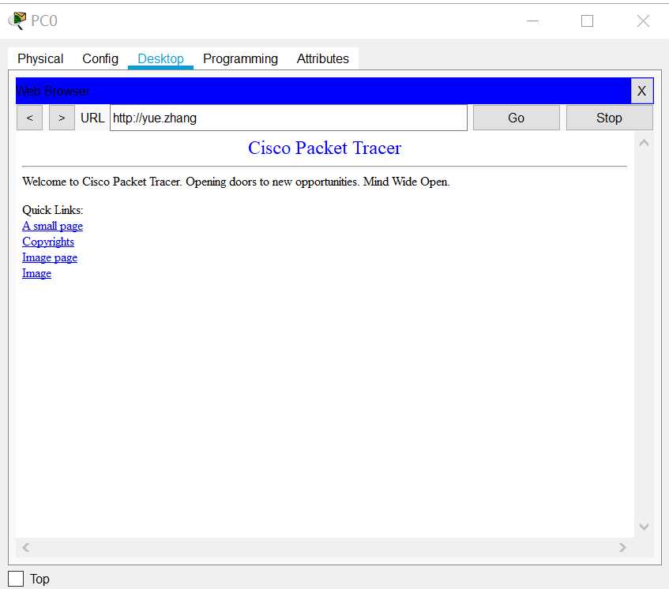The width and height of the screenshot is (669, 589).
Task: Open the Copyrights link
Action: tap(48, 242)
